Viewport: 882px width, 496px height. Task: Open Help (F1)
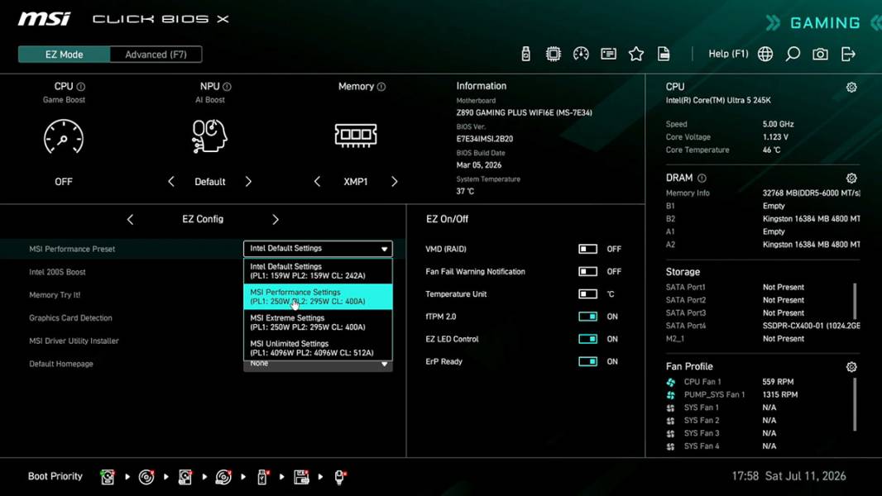click(x=728, y=54)
